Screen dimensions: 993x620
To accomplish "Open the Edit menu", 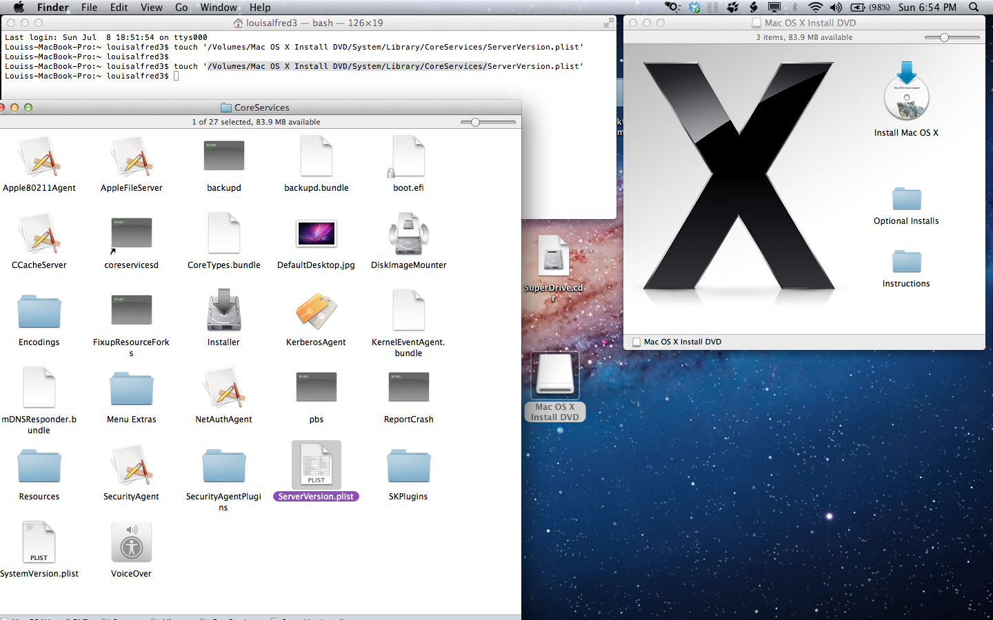I will coord(119,8).
